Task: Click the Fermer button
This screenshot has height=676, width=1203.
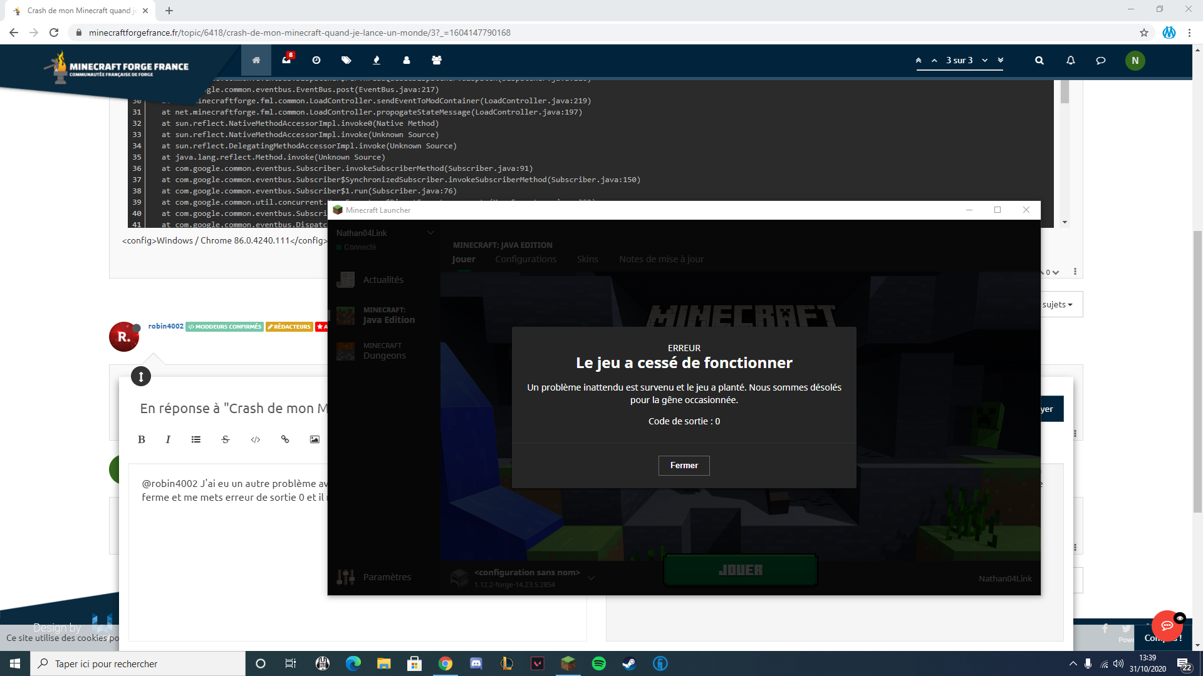Action: click(684, 465)
